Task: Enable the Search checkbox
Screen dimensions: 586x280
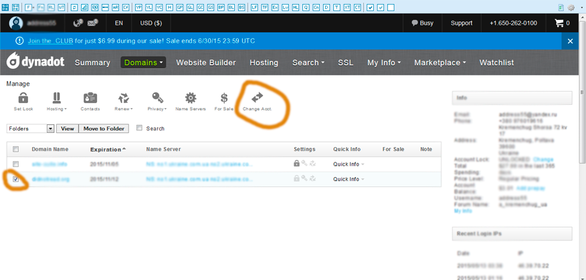Action: [x=139, y=128]
